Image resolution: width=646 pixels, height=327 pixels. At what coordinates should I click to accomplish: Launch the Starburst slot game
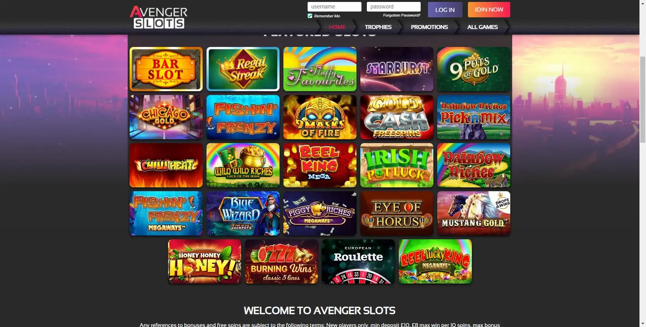coord(397,69)
